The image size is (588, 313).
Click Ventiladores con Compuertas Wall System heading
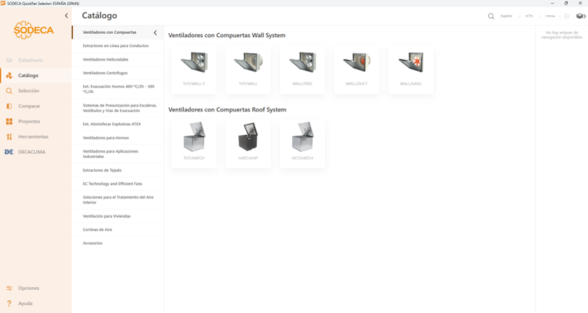click(227, 35)
